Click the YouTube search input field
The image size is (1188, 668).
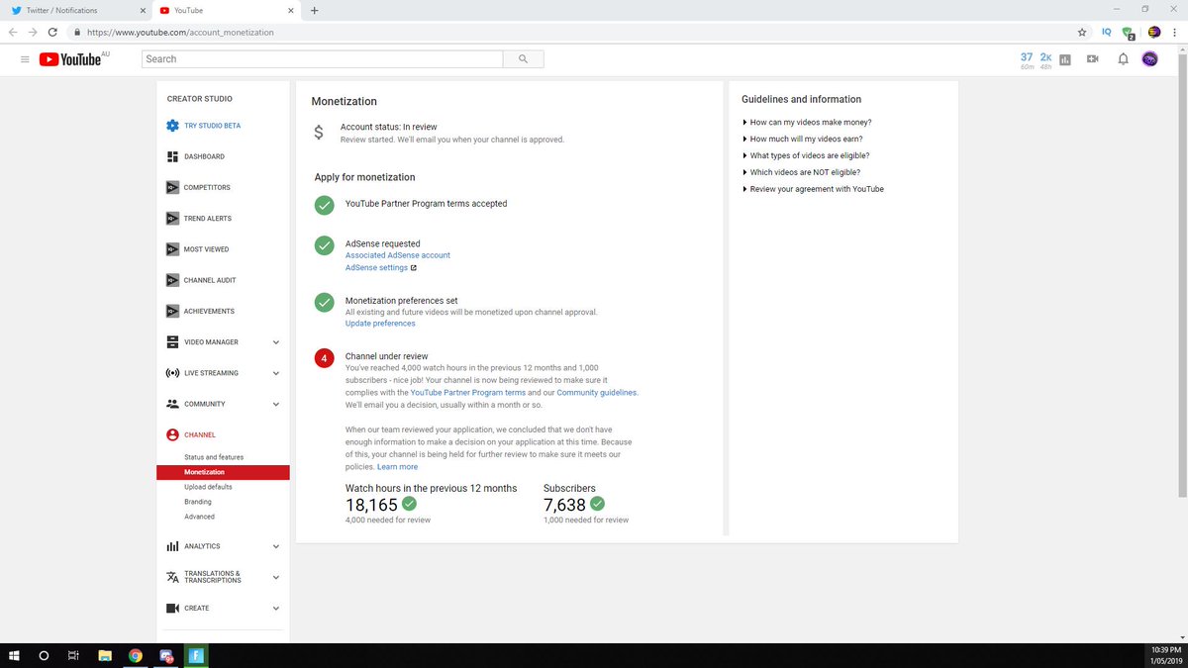coord(323,59)
